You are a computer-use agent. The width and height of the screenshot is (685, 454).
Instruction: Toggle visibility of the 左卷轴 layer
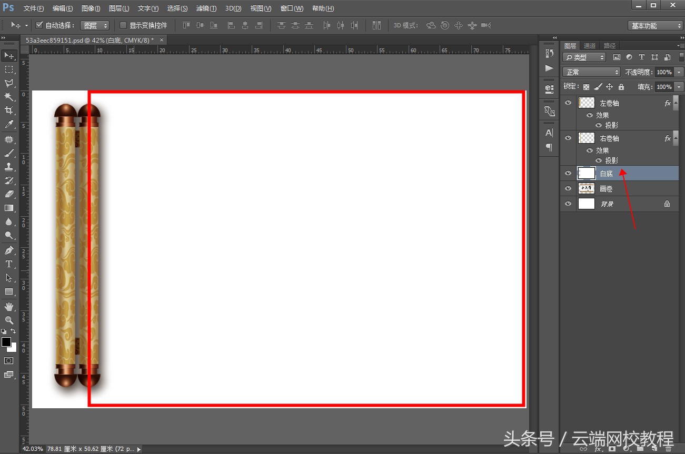[568, 103]
